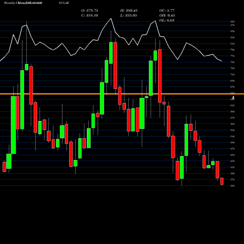Click the 614 price axis label
The image size is (244, 244).
pos(232,105)
